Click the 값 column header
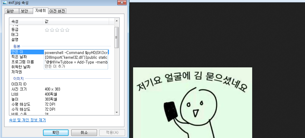The height and width of the screenshot is (138, 305). [76, 21]
